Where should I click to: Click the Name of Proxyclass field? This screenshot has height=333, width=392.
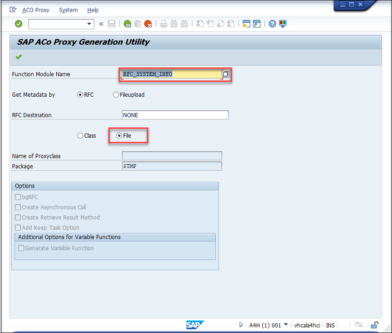172,156
